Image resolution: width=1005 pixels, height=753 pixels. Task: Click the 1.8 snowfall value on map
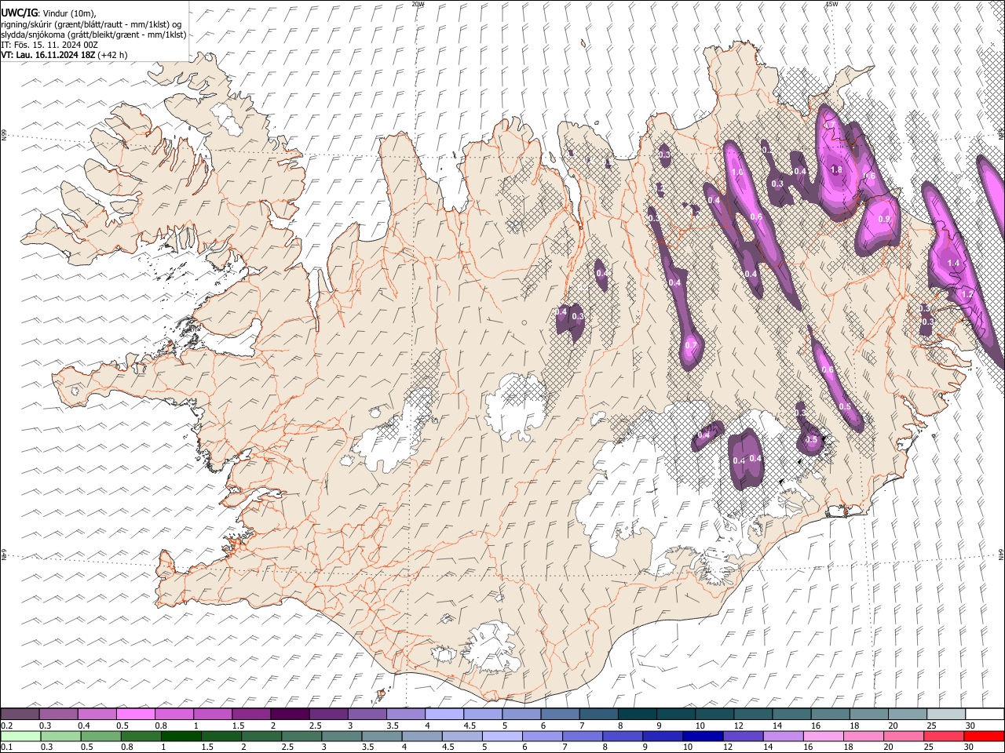click(836, 169)
